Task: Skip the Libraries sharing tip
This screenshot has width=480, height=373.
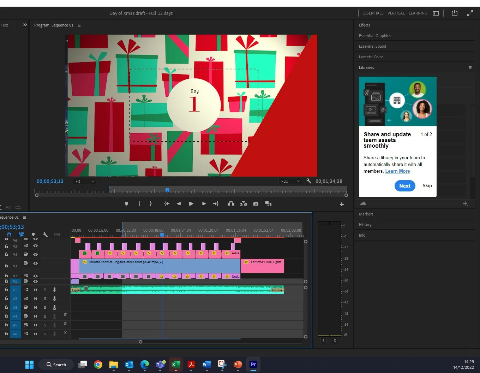Action: point(427,185)
